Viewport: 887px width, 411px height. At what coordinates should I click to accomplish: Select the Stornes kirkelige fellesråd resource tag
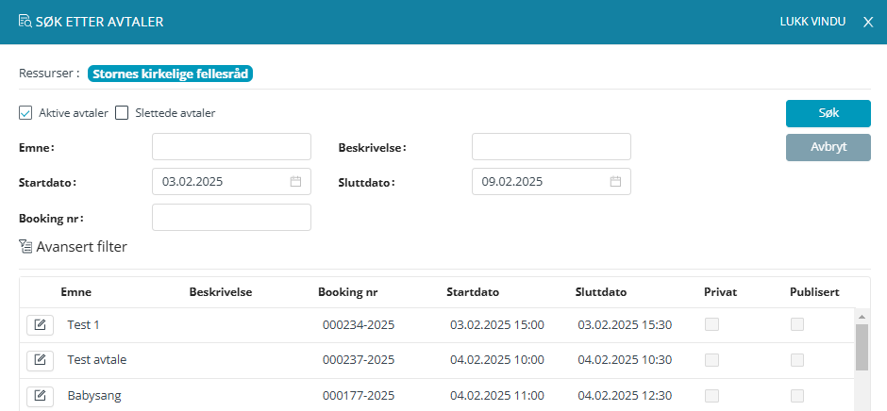tap(172, 74)
